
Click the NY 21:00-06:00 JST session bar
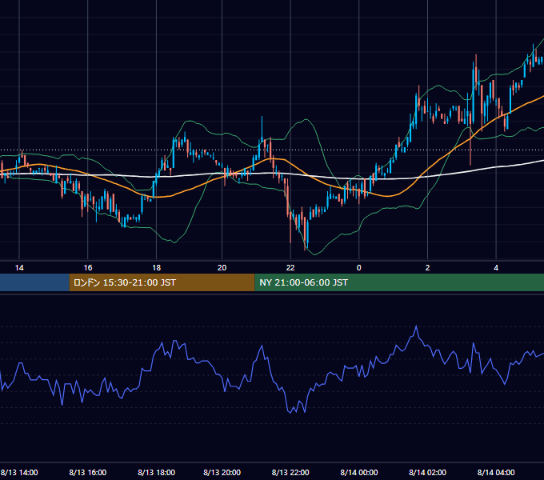pyautogui.click(x=399, y=282)
